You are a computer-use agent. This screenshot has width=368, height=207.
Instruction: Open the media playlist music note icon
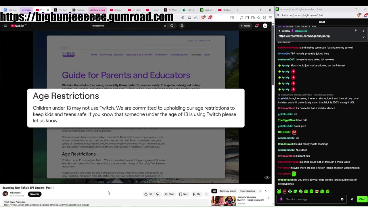pyautogui.click(x=241, y=18)
